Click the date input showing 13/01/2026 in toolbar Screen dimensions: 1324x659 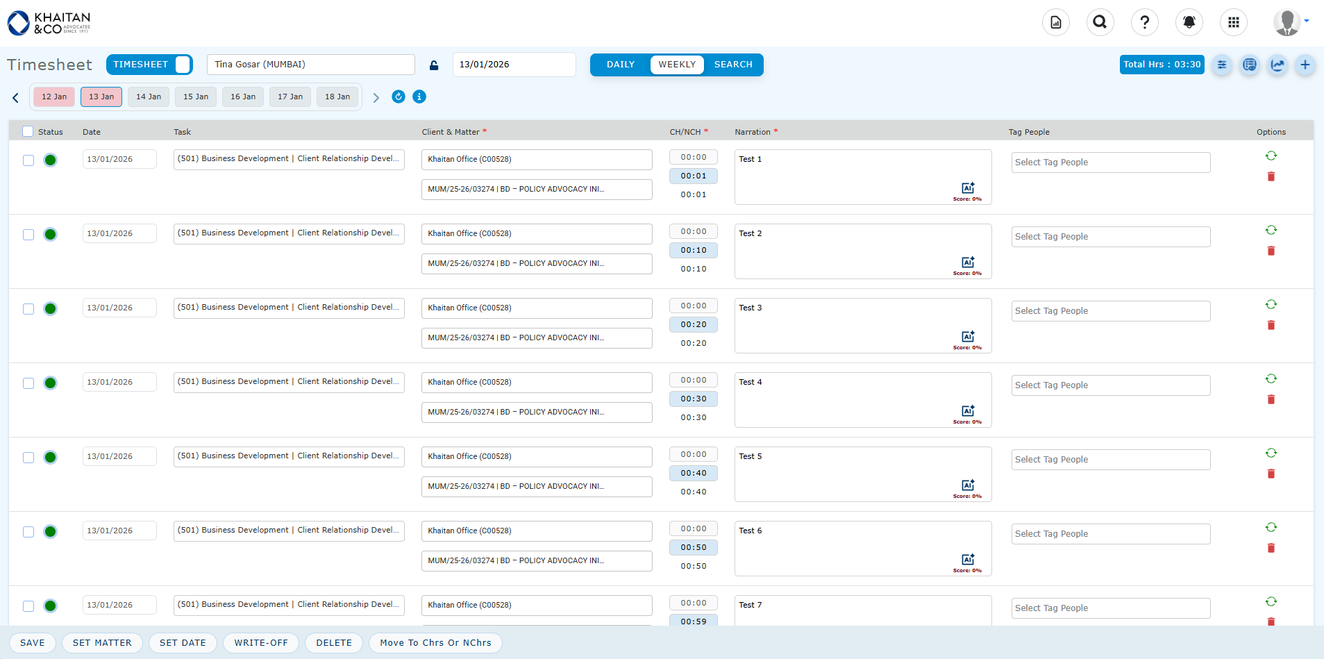[x=514, y=65]
